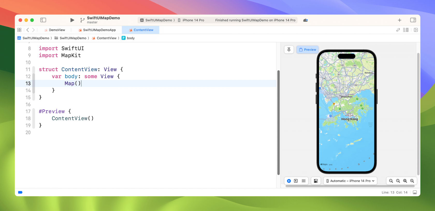
Task: Open the related items grid menu
Action: [19, 30]
